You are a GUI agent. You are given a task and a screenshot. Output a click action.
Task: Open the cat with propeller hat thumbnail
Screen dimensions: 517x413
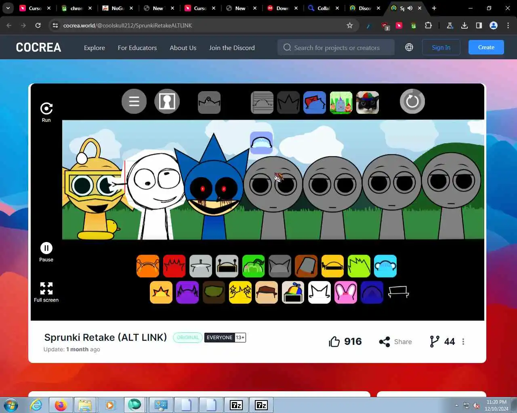(368, 102)
